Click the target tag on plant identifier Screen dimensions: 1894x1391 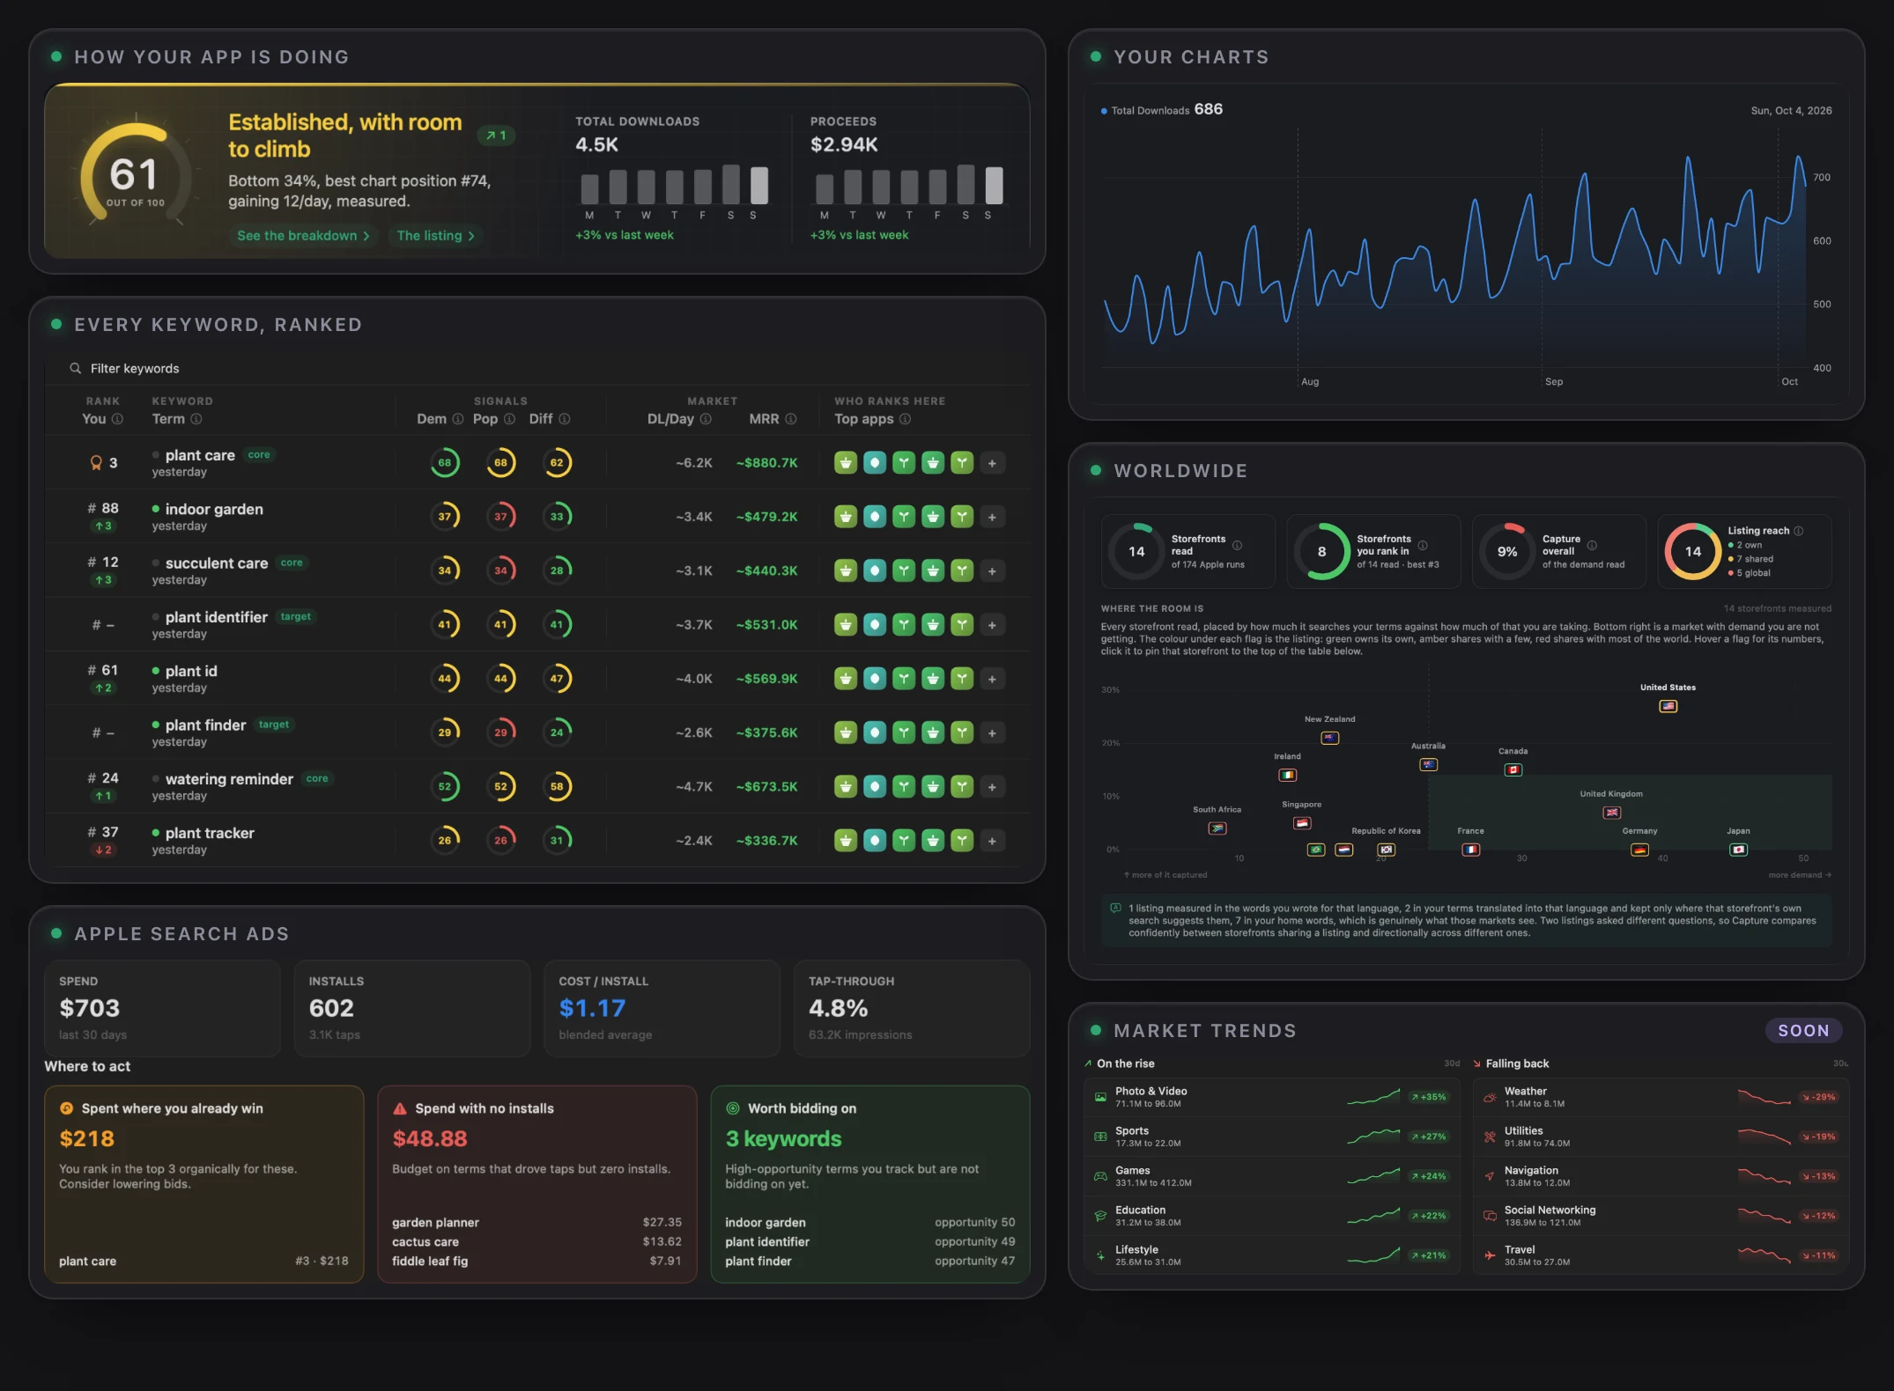[x=296, y=617]
